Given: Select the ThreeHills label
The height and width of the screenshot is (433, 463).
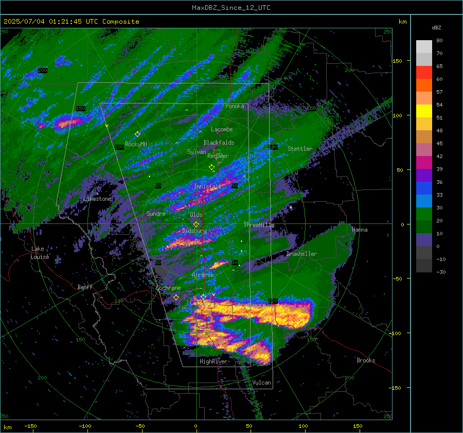Looking at the screenshot, I should (x=259, y=225).
